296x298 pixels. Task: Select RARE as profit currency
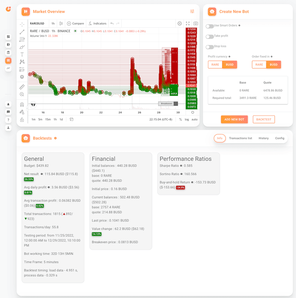click(x=215, y=64)
